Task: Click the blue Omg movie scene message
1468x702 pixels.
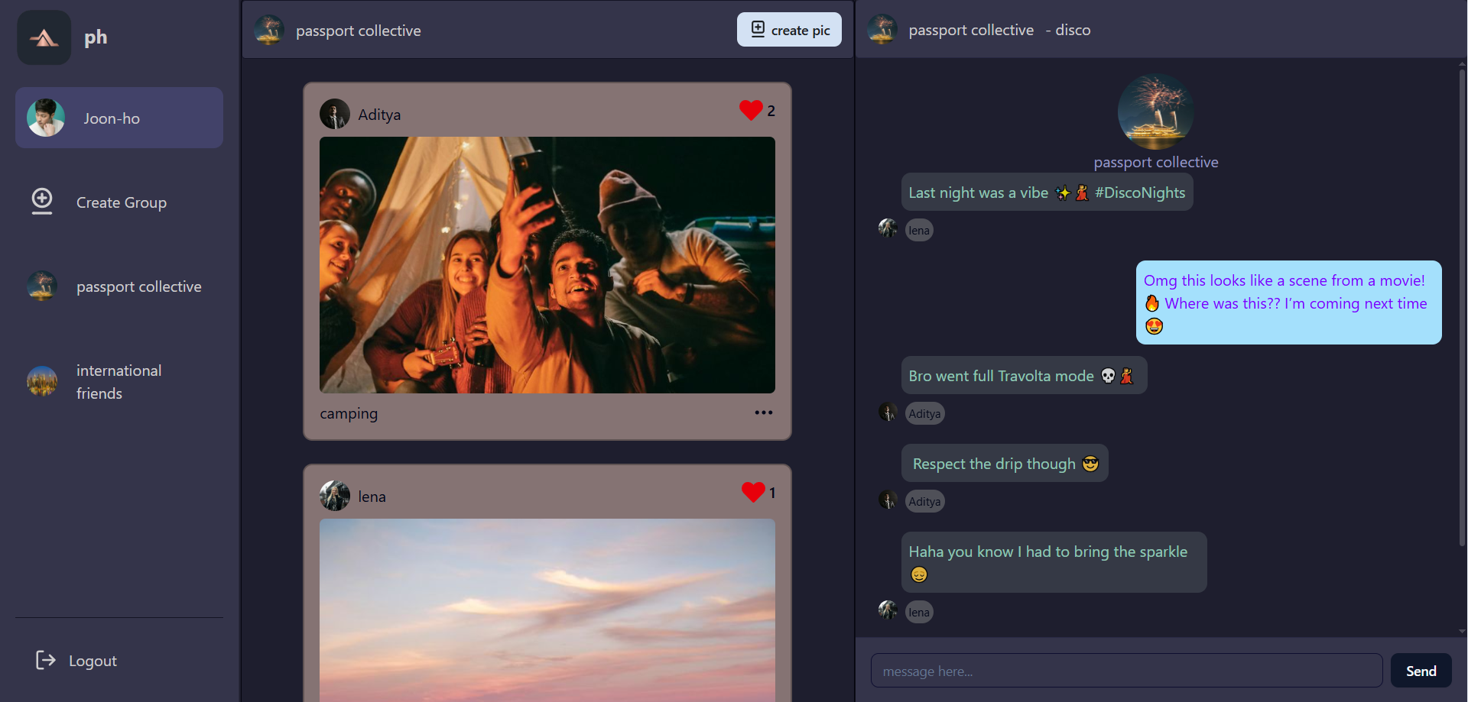Action: [1288, 302]
